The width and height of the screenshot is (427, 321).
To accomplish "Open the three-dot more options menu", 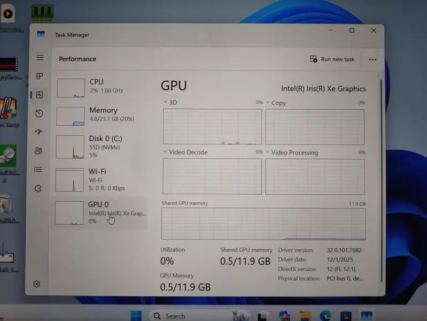I will pyautogui.click(x=372, y=59).
